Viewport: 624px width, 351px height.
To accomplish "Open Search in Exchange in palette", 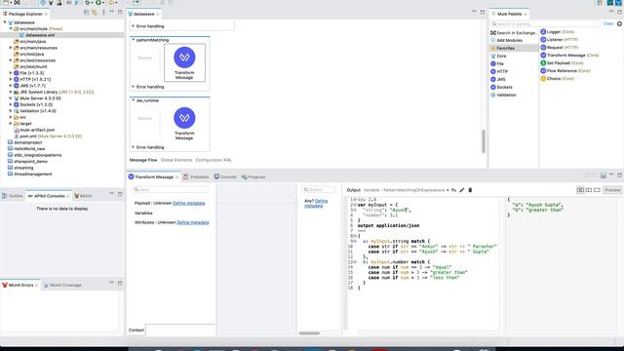I will tap(514, 32).
